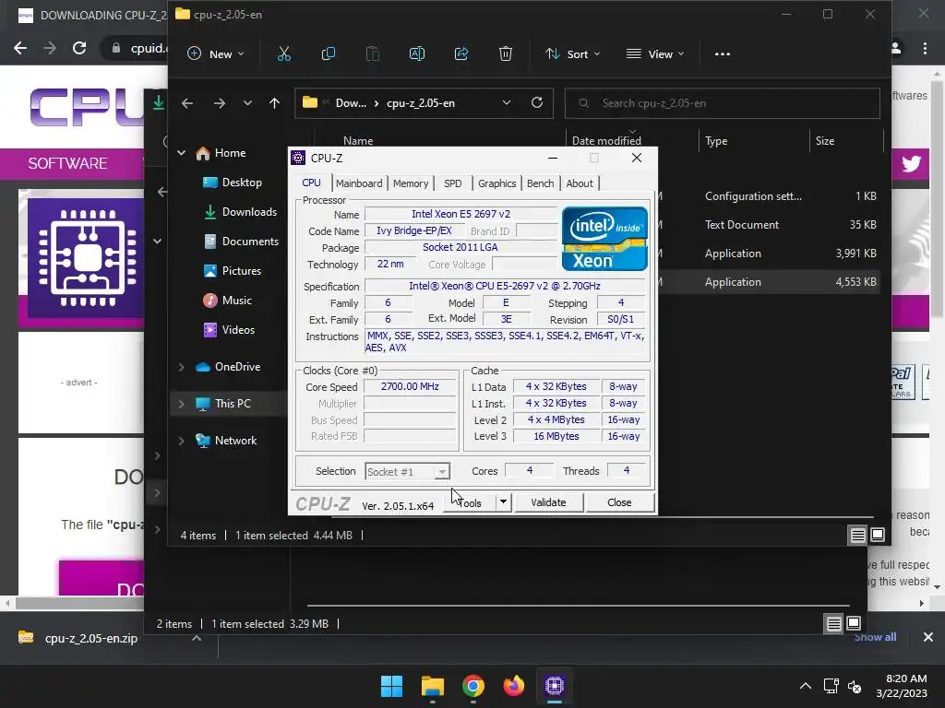Open the Sort dropdown menu
Screen dimensions: 945x708
(572, 54)
